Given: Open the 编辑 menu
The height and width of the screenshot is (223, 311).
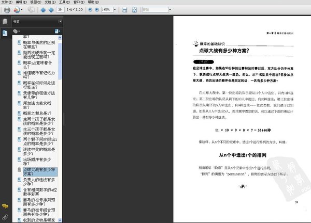Looking at the screenshot, I should 21,2.
